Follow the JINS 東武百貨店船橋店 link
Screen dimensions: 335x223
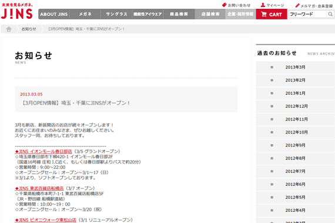(x=39, y=188)
